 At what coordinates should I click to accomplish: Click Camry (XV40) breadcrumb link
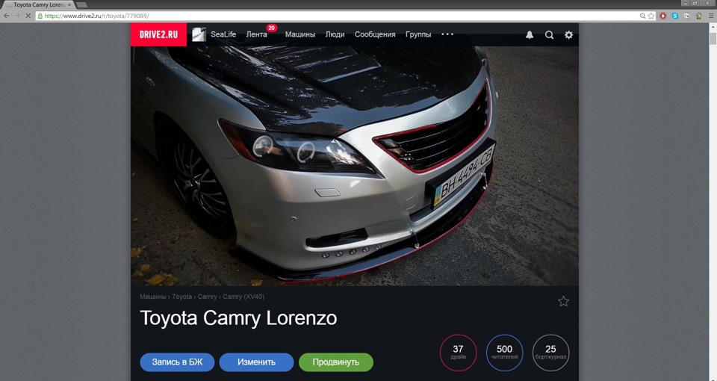coord(243,297)
